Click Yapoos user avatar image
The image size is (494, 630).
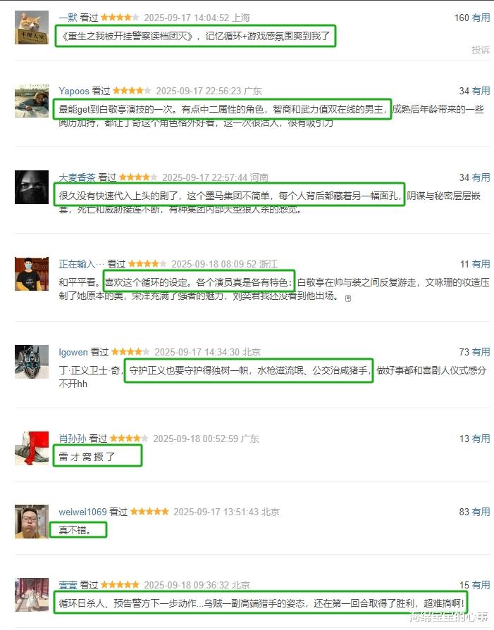click(32, 101)
